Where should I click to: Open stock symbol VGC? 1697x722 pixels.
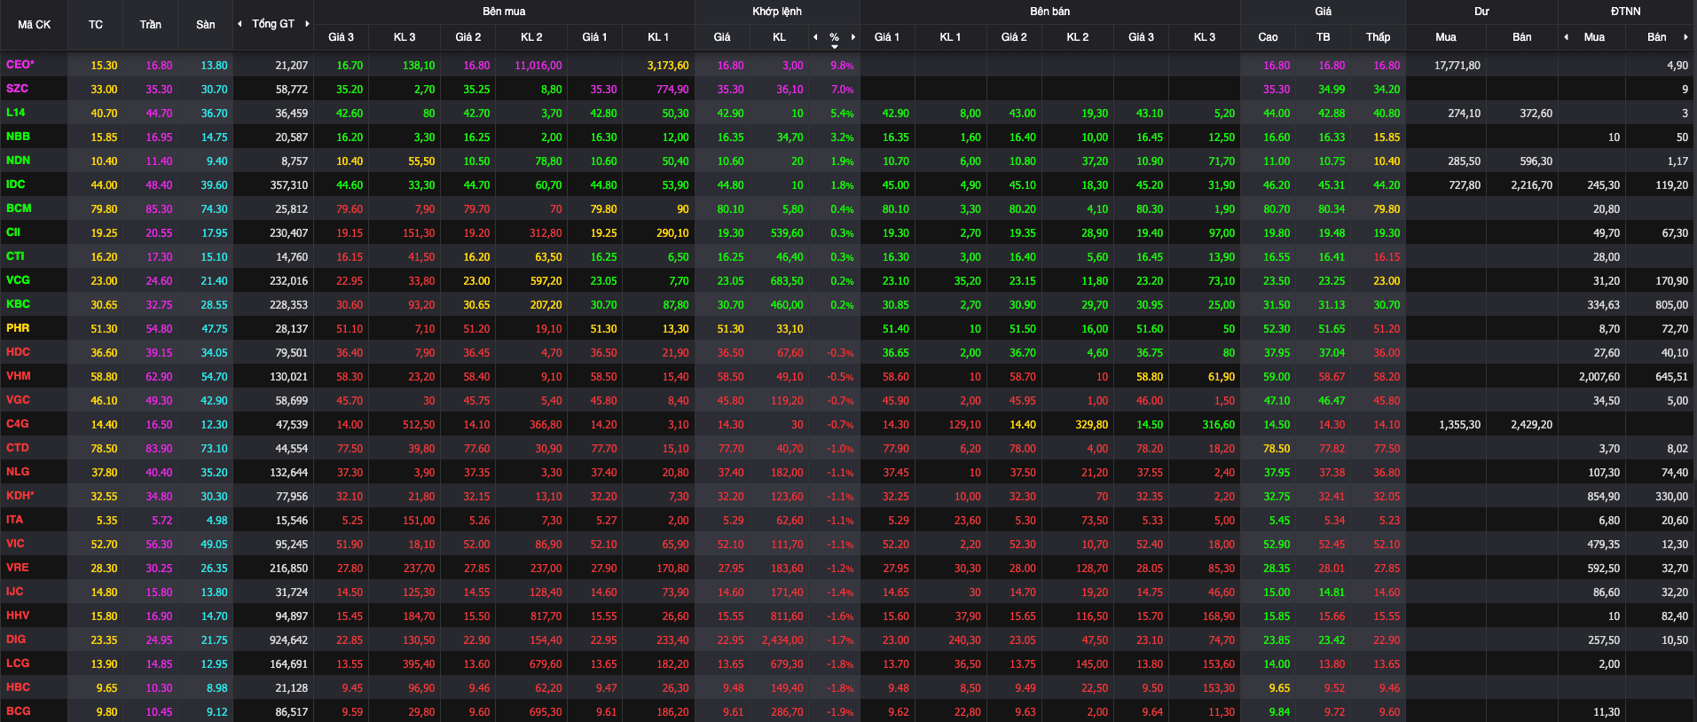(x=18, y=400)
